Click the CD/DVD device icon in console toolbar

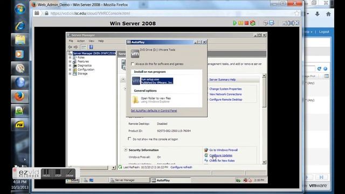(x=266, y=23)
